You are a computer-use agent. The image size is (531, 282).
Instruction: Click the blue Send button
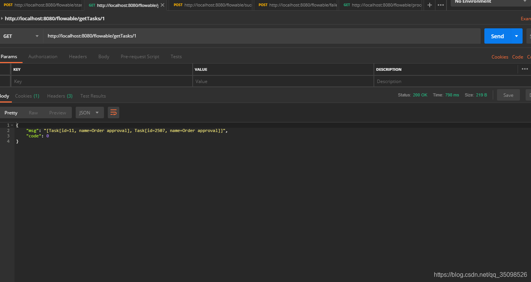coord(497,36)
